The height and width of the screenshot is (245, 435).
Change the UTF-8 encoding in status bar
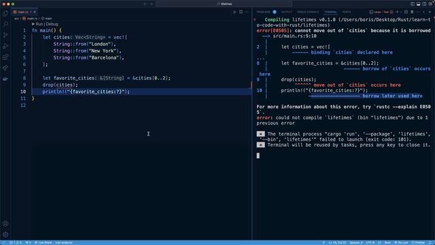coord(370,242)
